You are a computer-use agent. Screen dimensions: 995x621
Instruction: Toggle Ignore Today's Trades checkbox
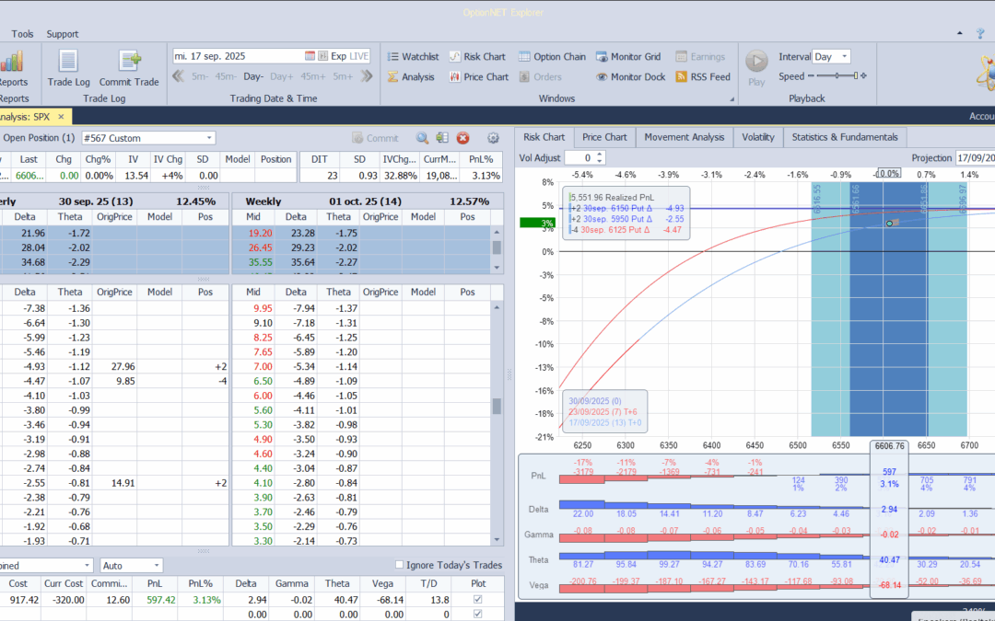(x=399, y=565)
